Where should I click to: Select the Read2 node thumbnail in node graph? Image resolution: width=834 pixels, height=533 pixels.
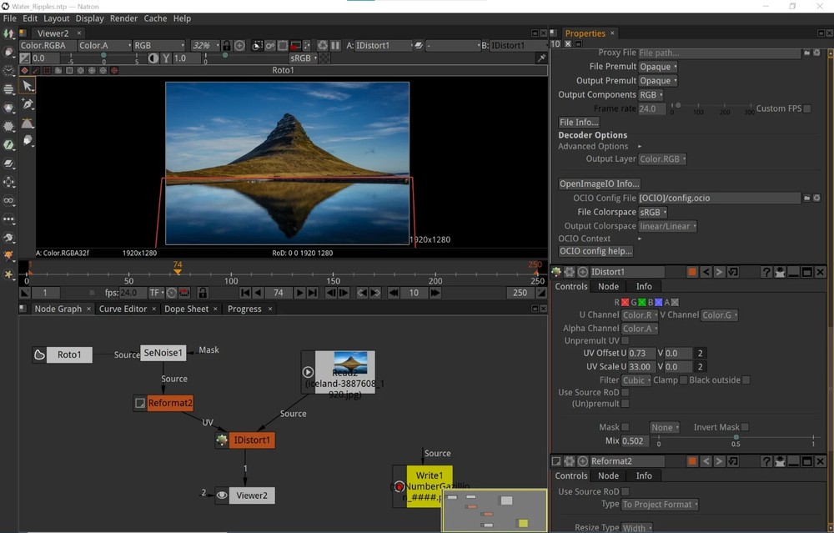[x=345, y=365]
